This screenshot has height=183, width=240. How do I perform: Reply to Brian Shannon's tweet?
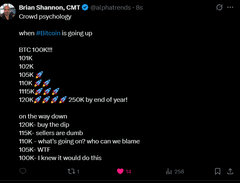tap(23, 171)
